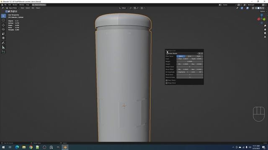This screenshot has width=268, height=150.
Task: Expand the viewport shading options arrow
Action: (265, 8)
